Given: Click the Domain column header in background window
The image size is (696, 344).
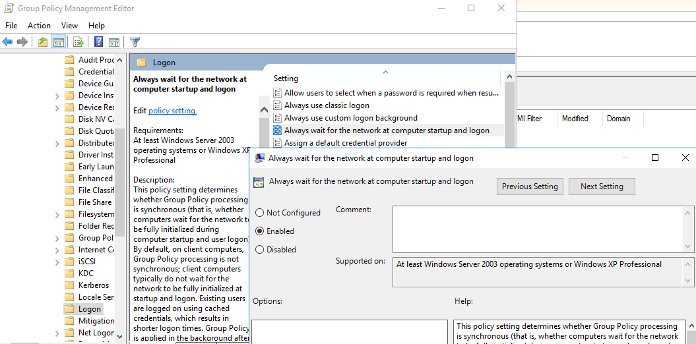Looking at the screenshot, I should click(x=619, y=119).
